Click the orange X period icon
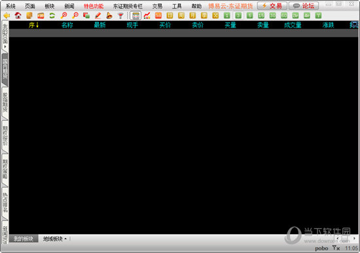The width and height of the screenshot is (360, 253). coord(215,16)
